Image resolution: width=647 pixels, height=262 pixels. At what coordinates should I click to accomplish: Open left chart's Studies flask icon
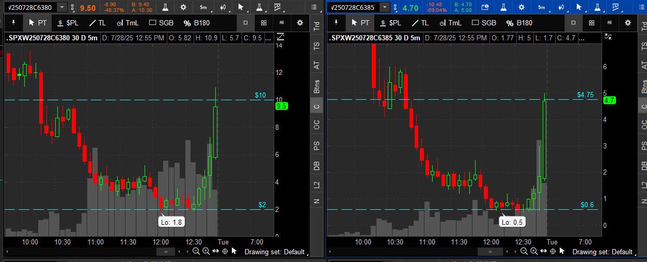pyautogui.click(x=165, y=7)
